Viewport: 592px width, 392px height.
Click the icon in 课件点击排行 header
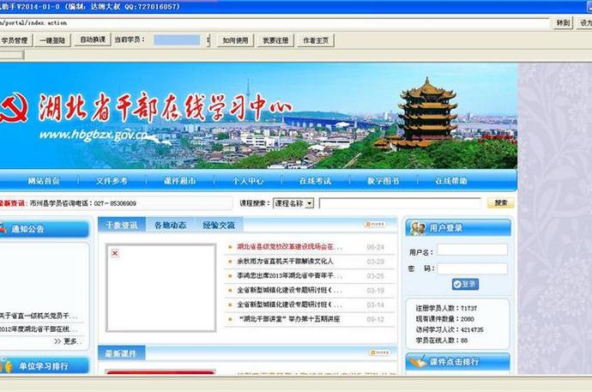tap(417, 362)
